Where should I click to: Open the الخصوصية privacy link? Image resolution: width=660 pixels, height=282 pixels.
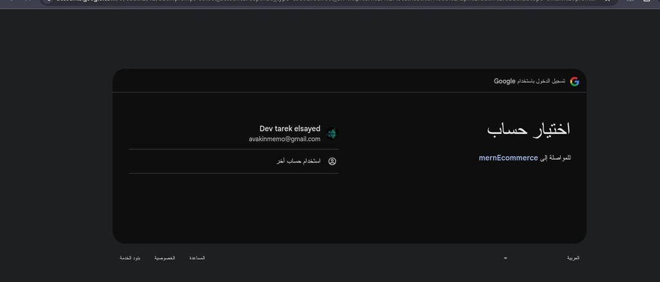point(164,258)
